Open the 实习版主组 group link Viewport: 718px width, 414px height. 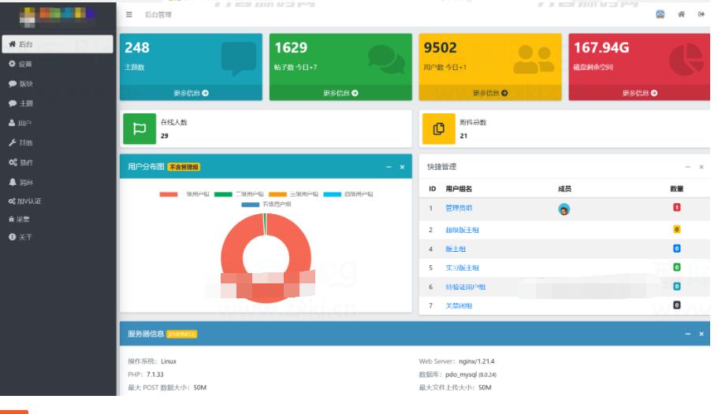[x=462, y=268]
